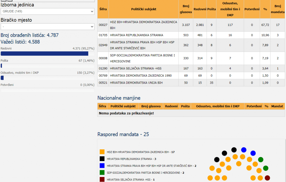Click the orange HDZ BIH legend square
286x182 pixels.
[x=102, y=152]
